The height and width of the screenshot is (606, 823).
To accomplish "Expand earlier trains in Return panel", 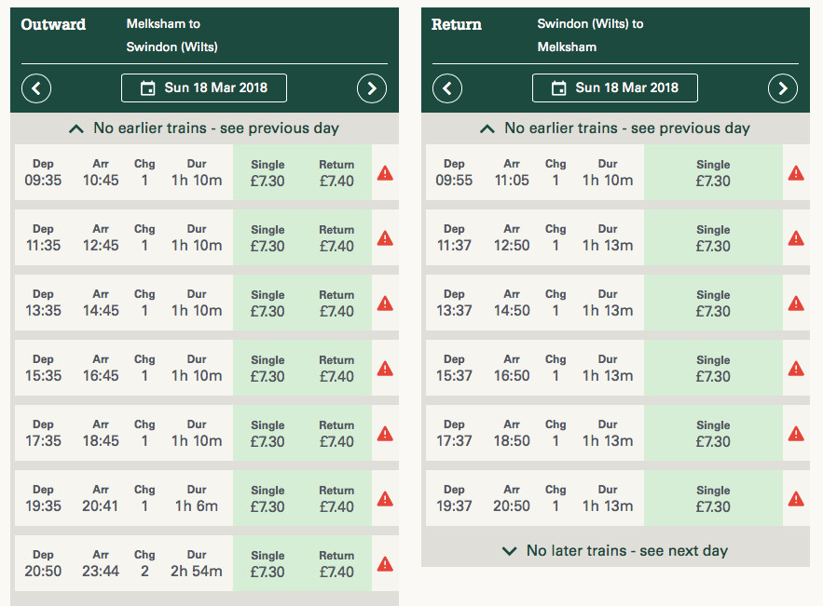I will click(615, 128).
